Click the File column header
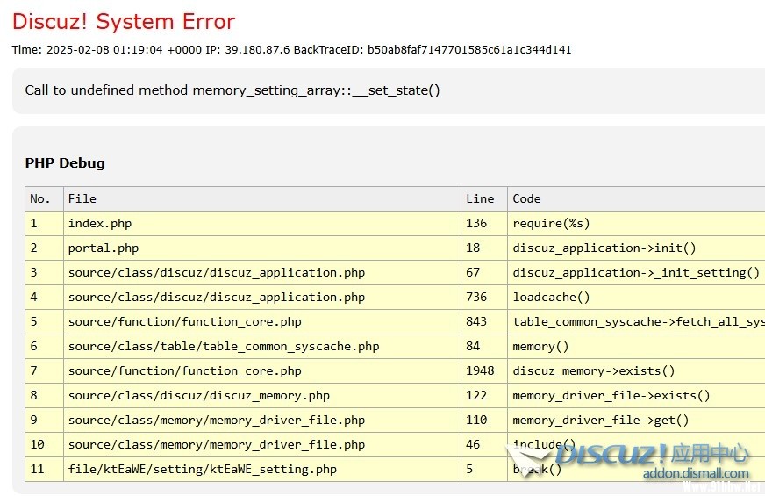The width and height of the screenshot is (765, 496). pyautogui.click(x=82, y=198)
